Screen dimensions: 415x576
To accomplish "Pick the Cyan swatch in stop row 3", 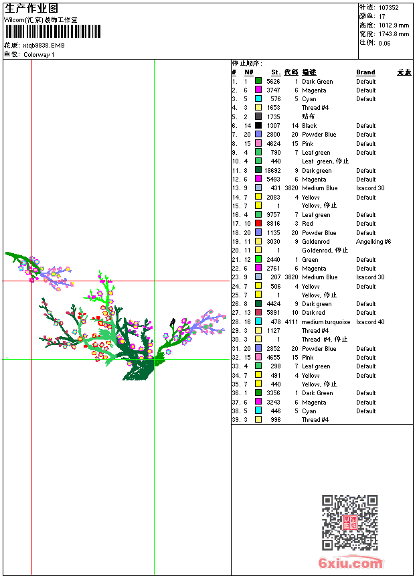I will click(258, 98).
